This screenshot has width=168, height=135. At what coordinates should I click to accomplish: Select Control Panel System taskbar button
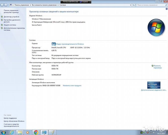pyautogui.click(x=44, y=132)
